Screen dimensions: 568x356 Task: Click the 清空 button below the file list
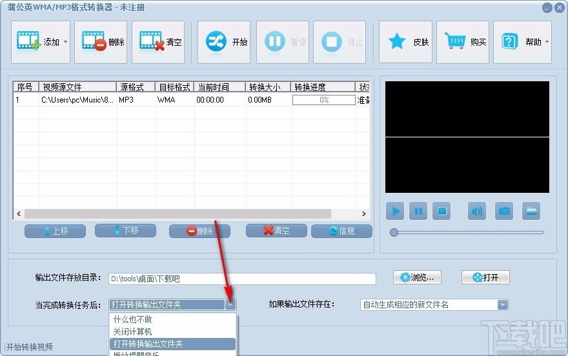[276, 230]
